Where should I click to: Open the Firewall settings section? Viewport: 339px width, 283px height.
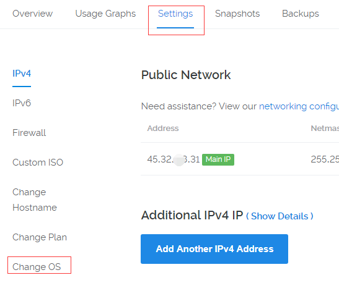[x=29, y=133]
